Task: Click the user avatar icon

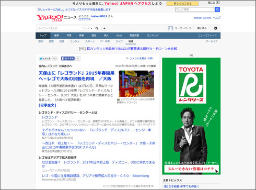Action: [x=171, y=28]
